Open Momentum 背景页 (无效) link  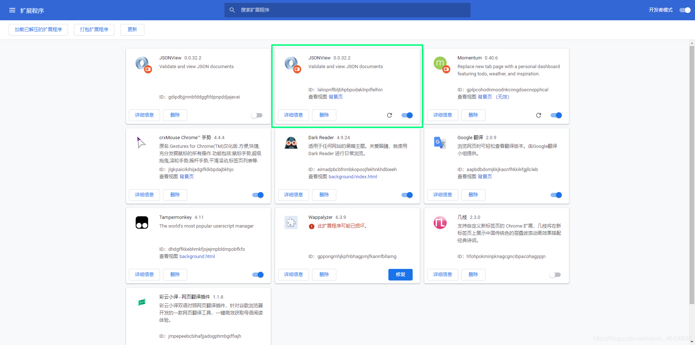coord(493,97)
